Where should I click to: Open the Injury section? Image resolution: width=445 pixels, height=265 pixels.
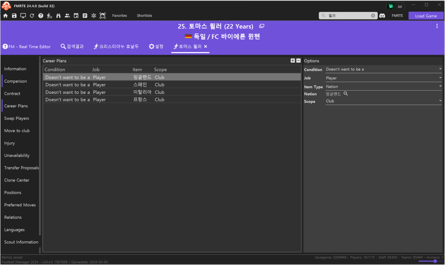pyautogui.click(x=10, y=143)
